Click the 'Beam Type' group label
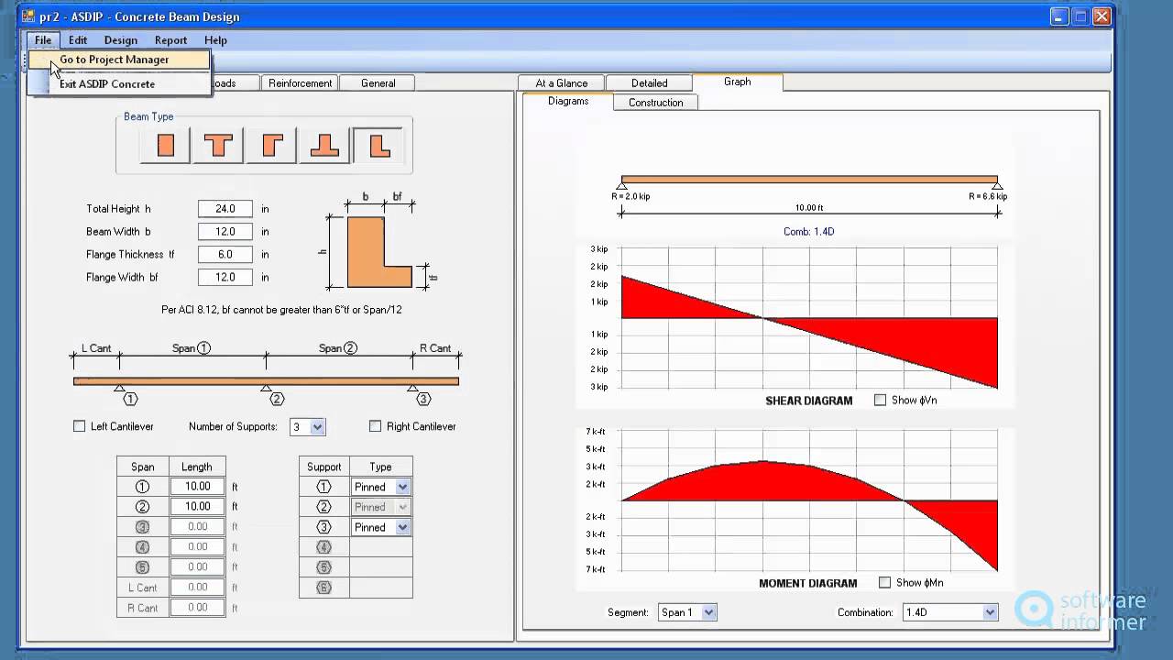The height and width of the screenshot is (660, 1173). click(148, 117)
